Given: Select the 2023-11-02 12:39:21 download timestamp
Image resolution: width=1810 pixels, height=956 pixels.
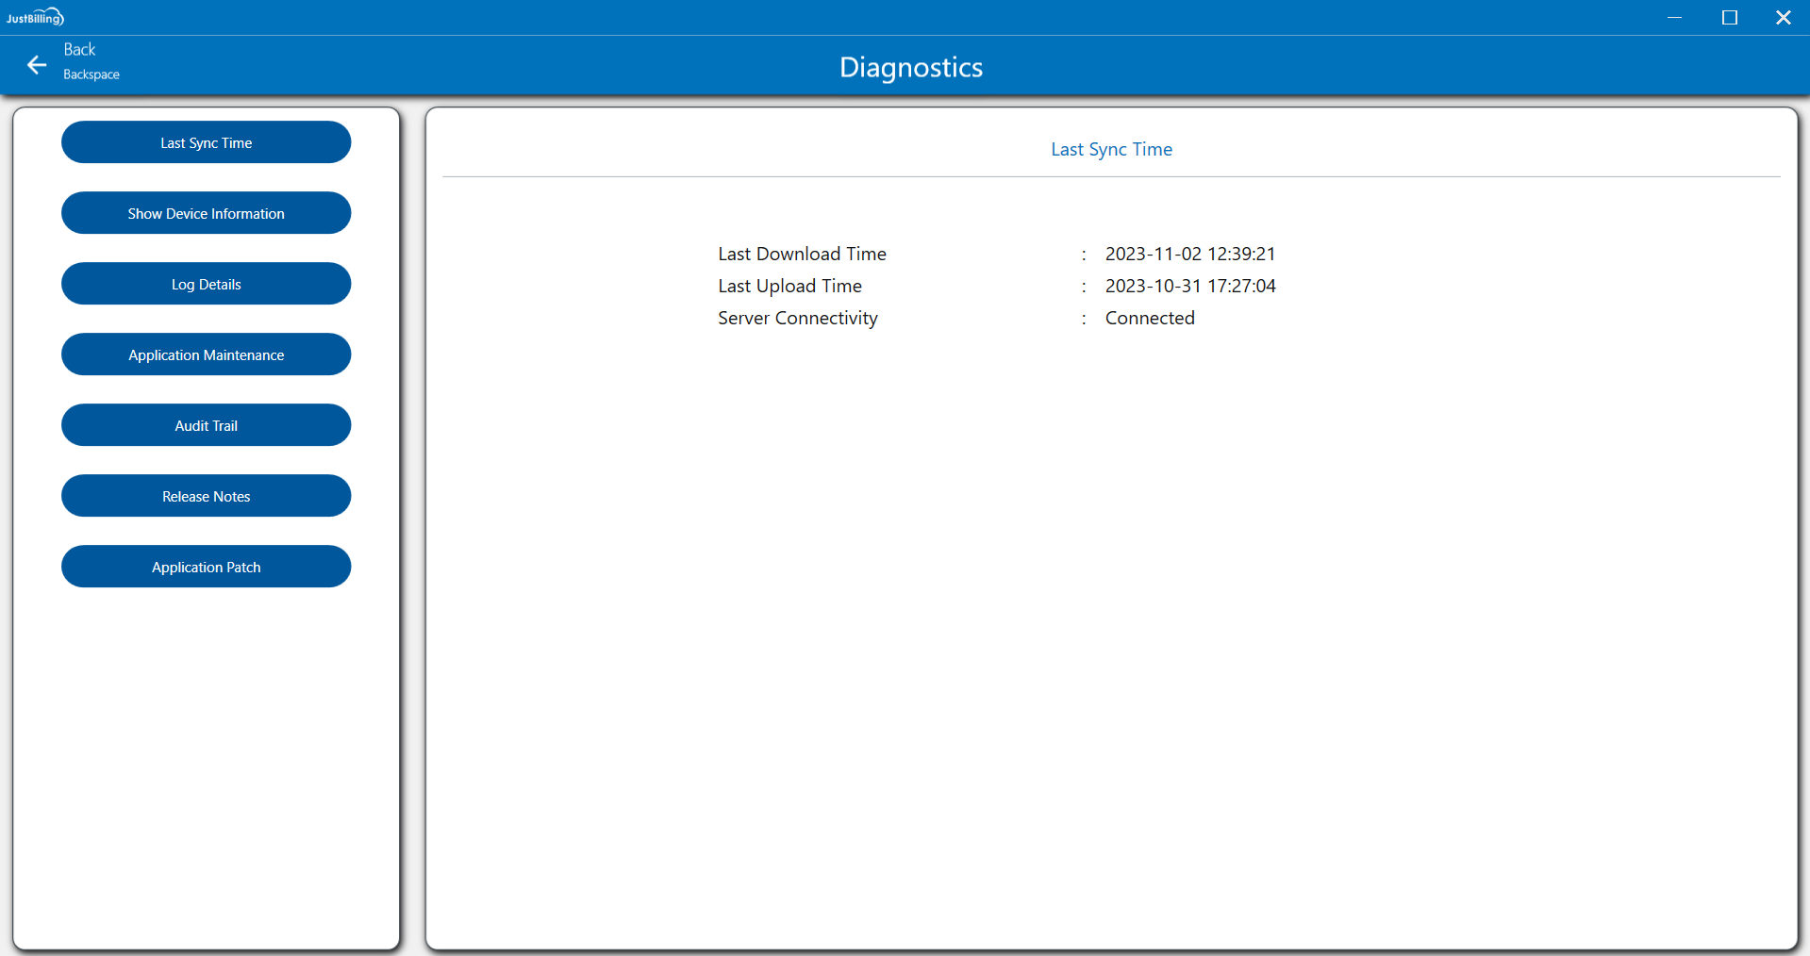Looking at the screenshot, I should [1189, 254].
